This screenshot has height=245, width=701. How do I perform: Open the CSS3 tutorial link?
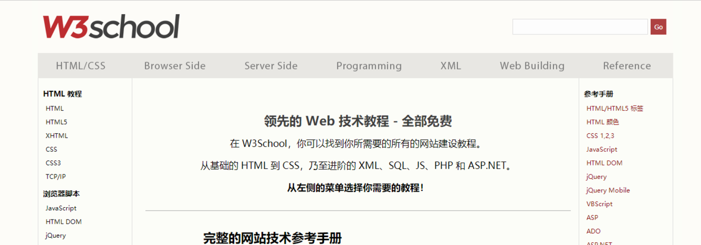(53, 163)
